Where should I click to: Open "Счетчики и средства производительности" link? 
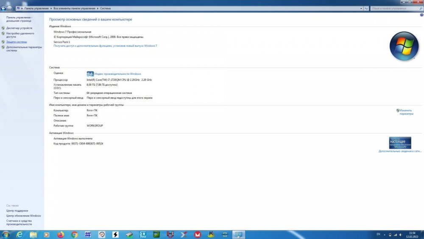[19, 222]
